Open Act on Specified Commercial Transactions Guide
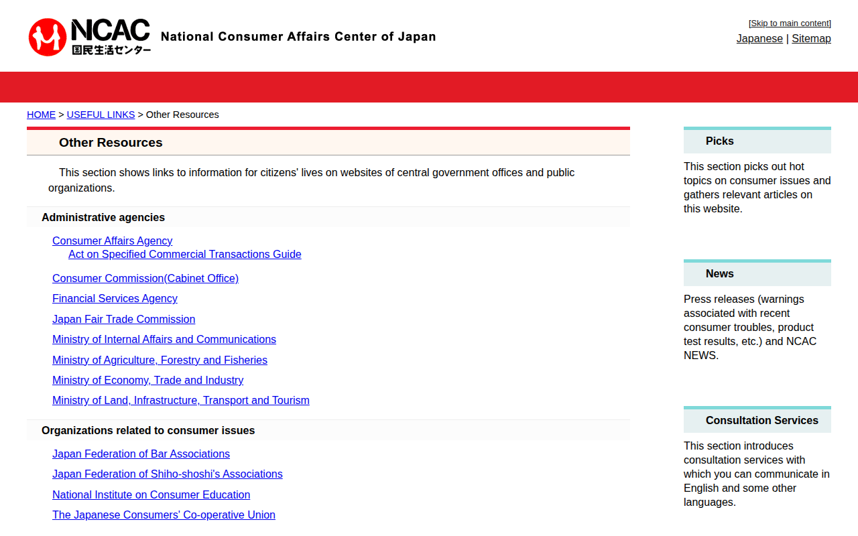The height and width of the screenshot is (536, 858). pyautogui.click(x=185, y=255)
